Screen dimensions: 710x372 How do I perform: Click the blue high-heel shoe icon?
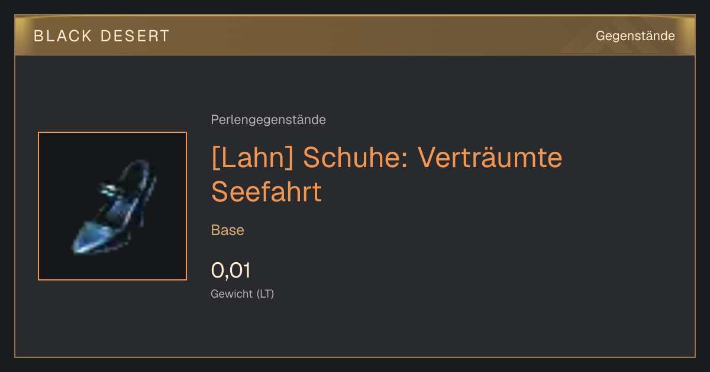112,206
